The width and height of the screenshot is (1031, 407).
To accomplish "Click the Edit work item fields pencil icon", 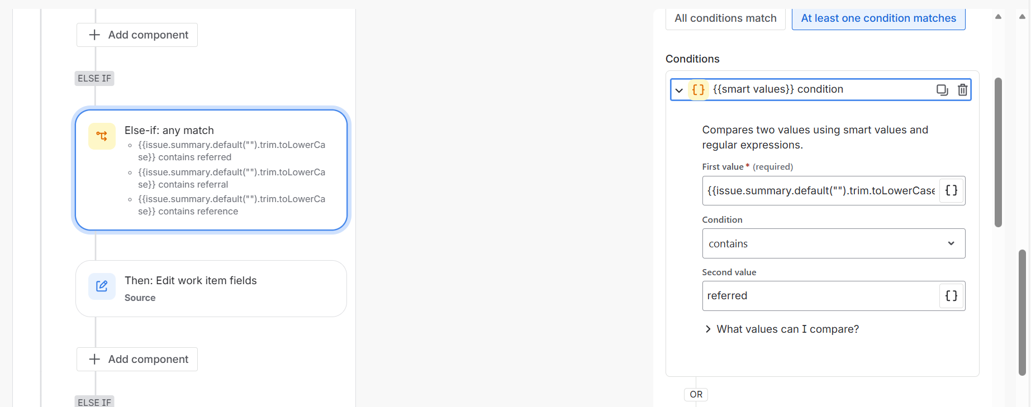I will tap(102, 286).
